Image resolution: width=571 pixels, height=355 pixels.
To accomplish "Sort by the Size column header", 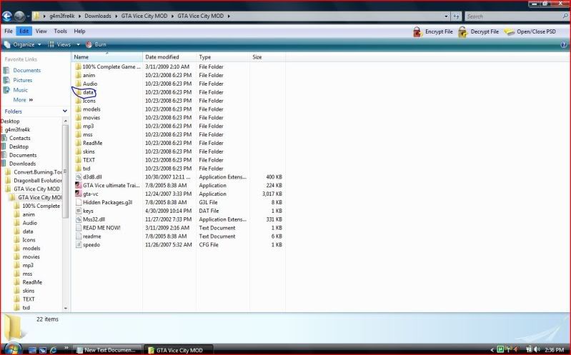I will click(x=267, y=57).
